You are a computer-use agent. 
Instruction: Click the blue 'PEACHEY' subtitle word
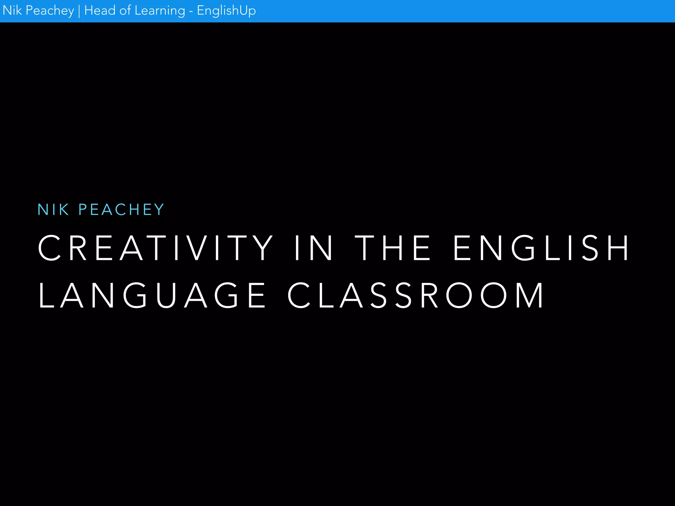[x=121, y=210]
